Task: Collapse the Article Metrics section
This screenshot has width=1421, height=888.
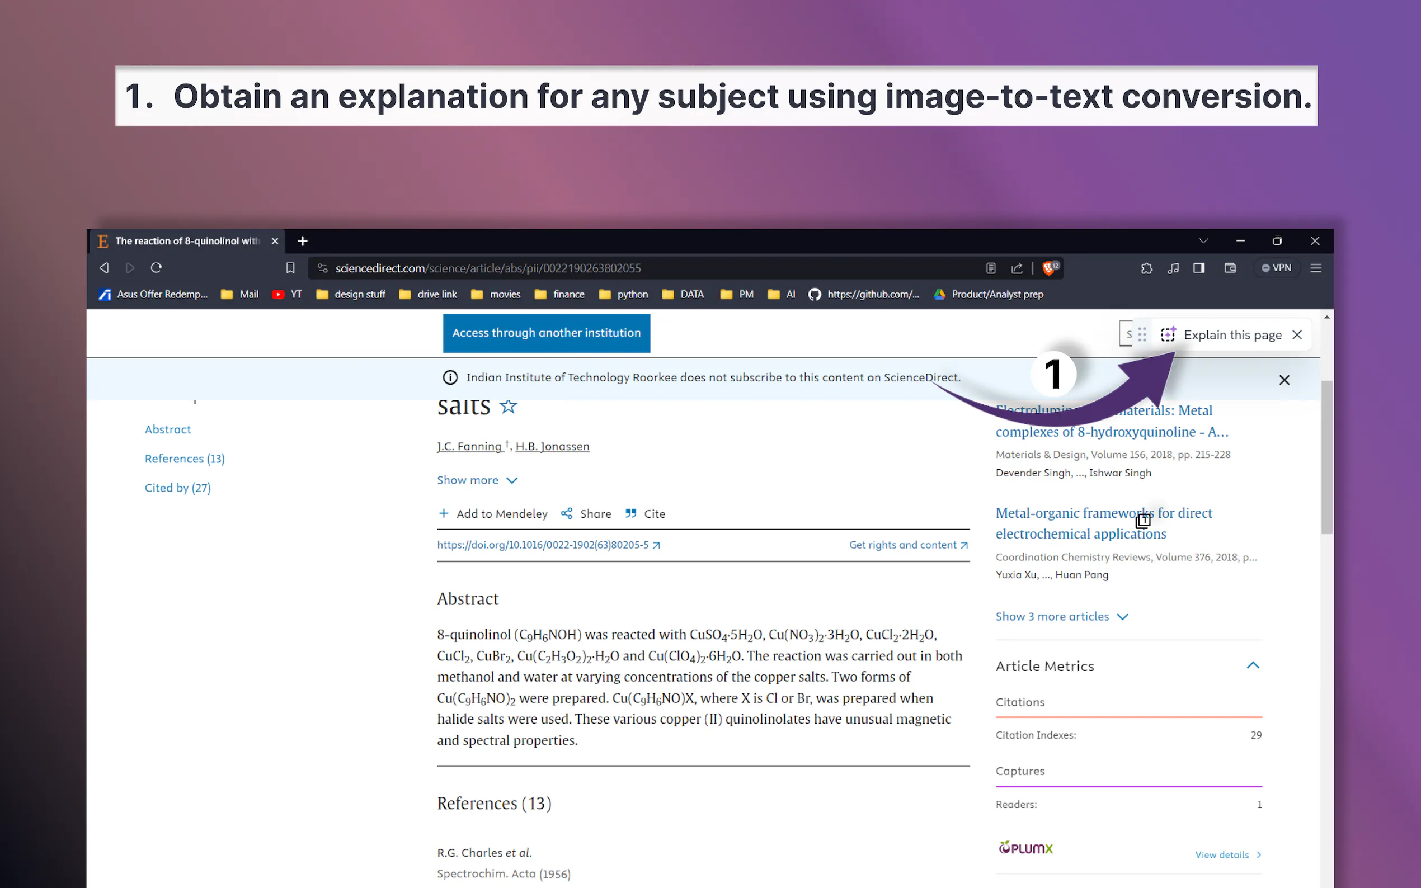Action: [x=1253, y=665]
